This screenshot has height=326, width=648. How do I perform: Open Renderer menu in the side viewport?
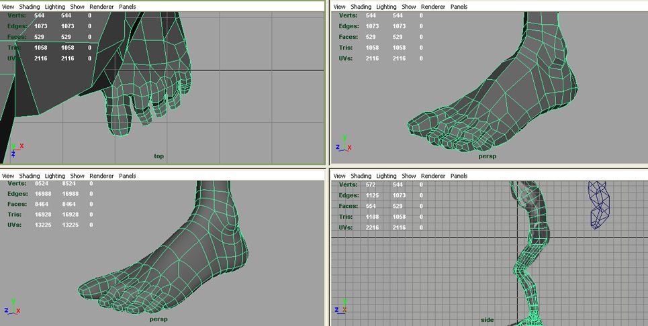[x=433, y=176]
